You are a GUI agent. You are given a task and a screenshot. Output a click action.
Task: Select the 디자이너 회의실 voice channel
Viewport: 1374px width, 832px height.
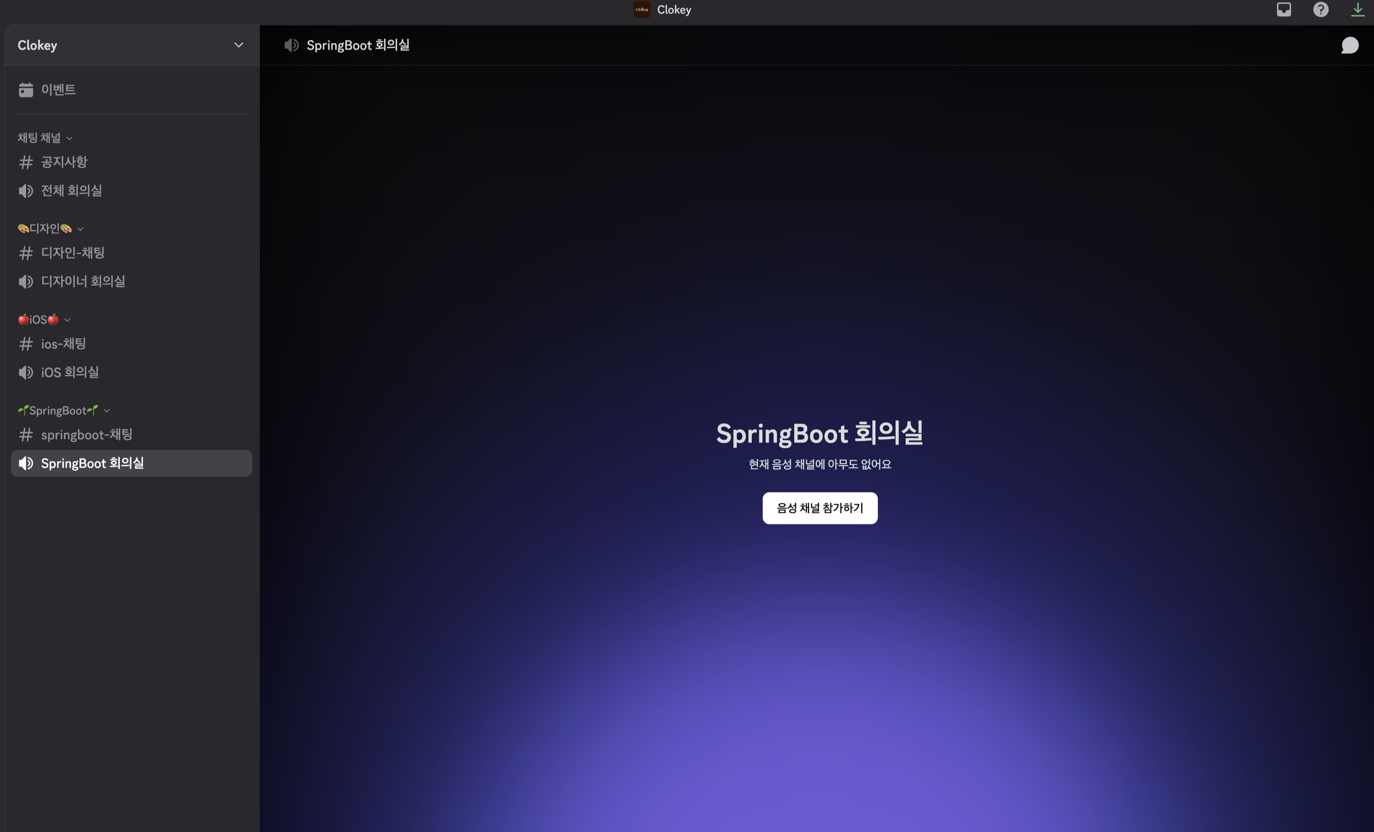pyautogui.click(x=83, y=282)
